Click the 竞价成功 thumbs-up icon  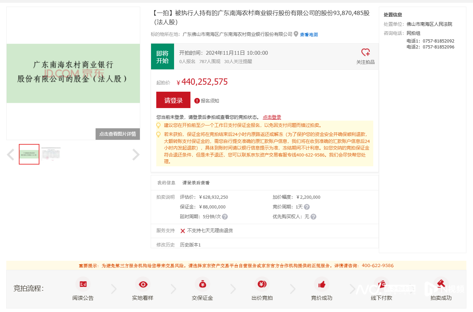322,284
